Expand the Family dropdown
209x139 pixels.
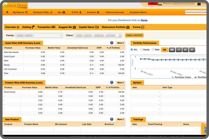click(61, 36)
